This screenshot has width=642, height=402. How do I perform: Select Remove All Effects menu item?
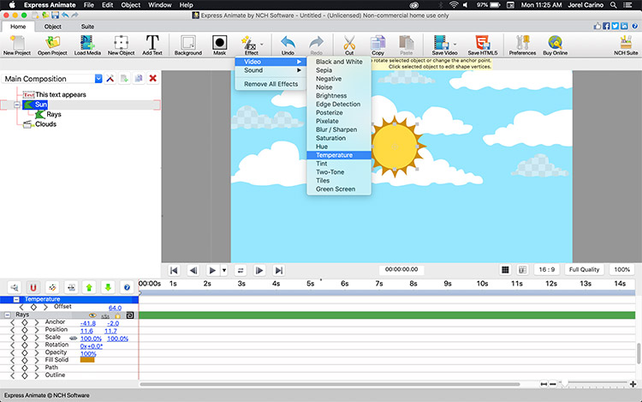[x=270, y=84]
